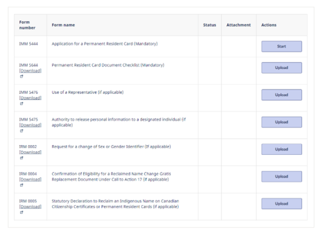This screenshot has width=320, height=235.
Task: Click the Form name column header
Action: point(63,25)
